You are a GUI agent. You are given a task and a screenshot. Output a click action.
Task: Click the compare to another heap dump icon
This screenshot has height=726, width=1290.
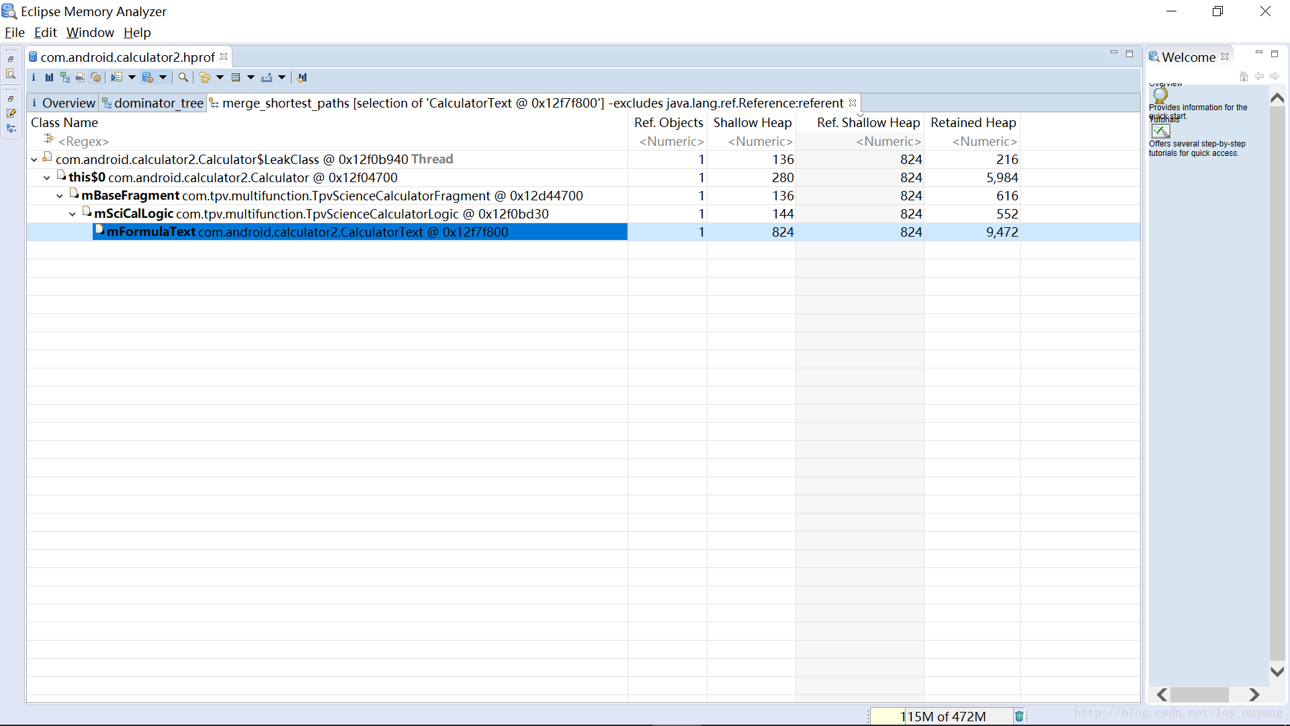point(302,77)
